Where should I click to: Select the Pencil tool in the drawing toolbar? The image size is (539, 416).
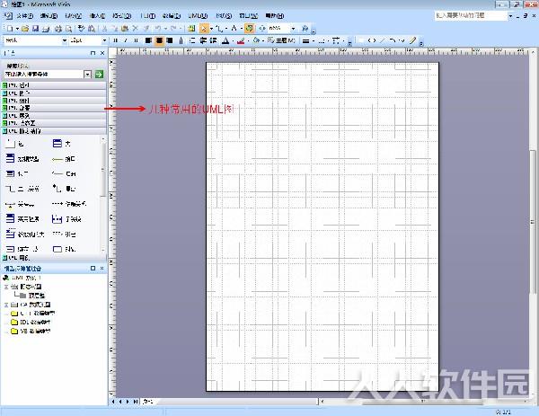[x=412, y=40]
